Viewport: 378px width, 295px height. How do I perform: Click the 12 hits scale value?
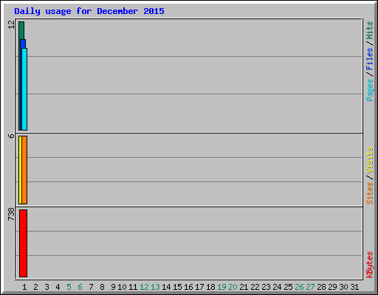pyautogui.click(x=11, y=24)
